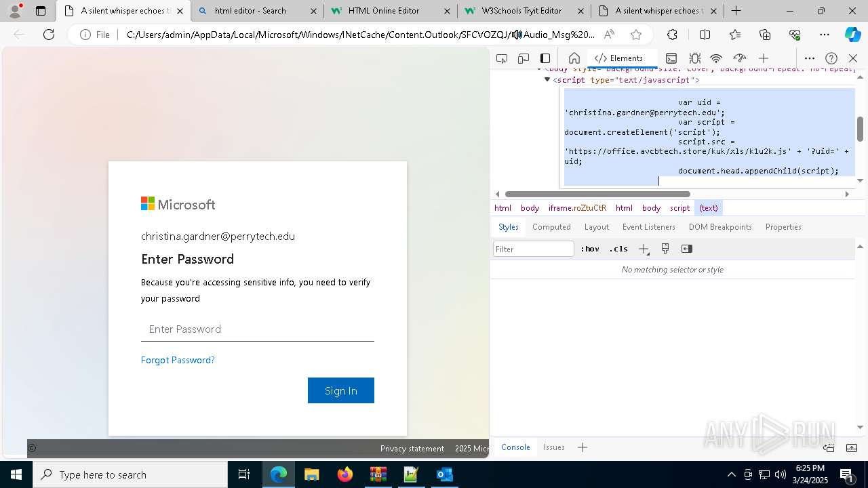Image resolution: width=868 pixels, height=488 pixels.
Task: Add a drawer tool with plus icon
Action: click(583, 447)
